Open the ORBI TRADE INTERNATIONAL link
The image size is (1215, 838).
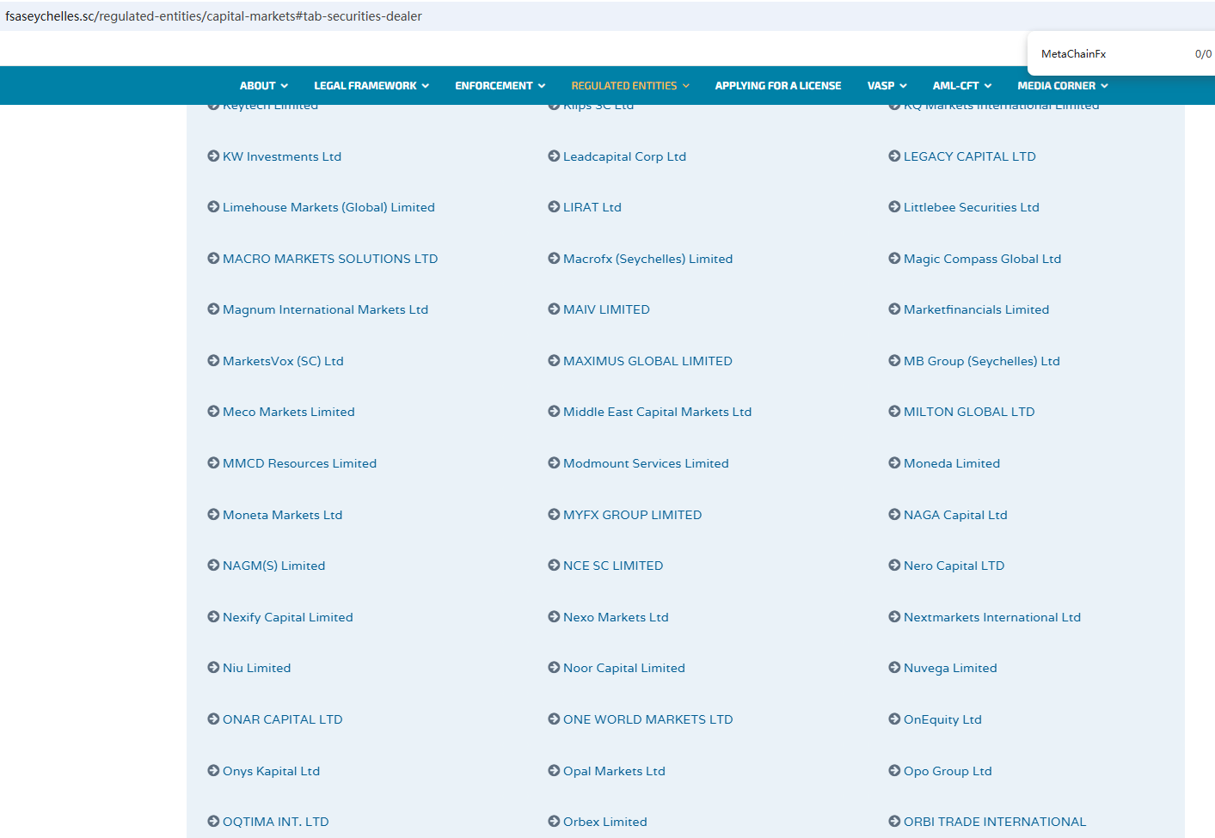[995, 822]
